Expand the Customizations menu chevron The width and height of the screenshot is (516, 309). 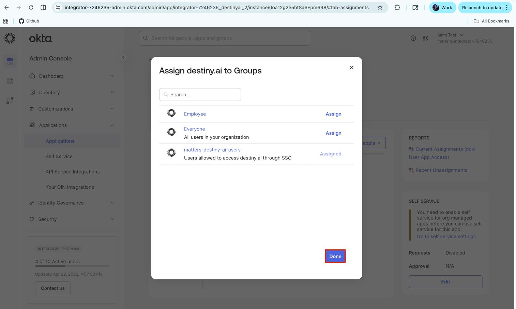point(112,109)
